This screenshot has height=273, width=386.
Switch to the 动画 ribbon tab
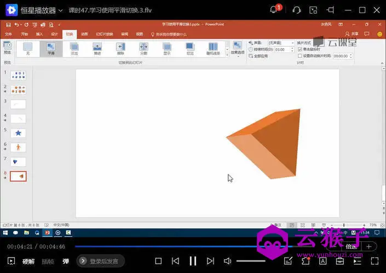[84, 34]
